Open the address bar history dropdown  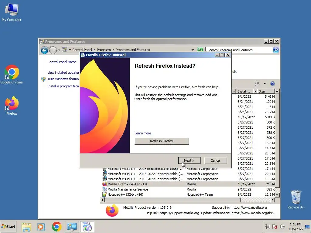(x=193, y=50)
